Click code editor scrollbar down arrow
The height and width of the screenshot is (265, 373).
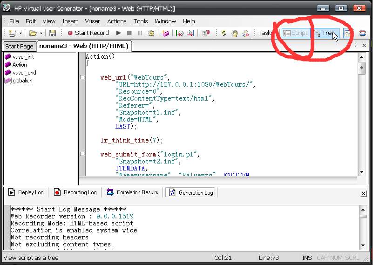(361, 172)
